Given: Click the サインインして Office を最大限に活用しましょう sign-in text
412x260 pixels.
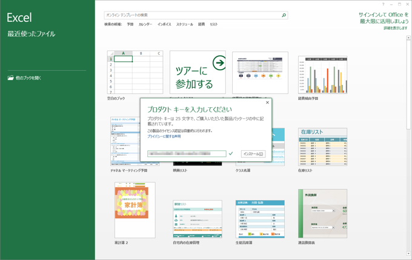Looking at the screenshot, I should point(384,18).
